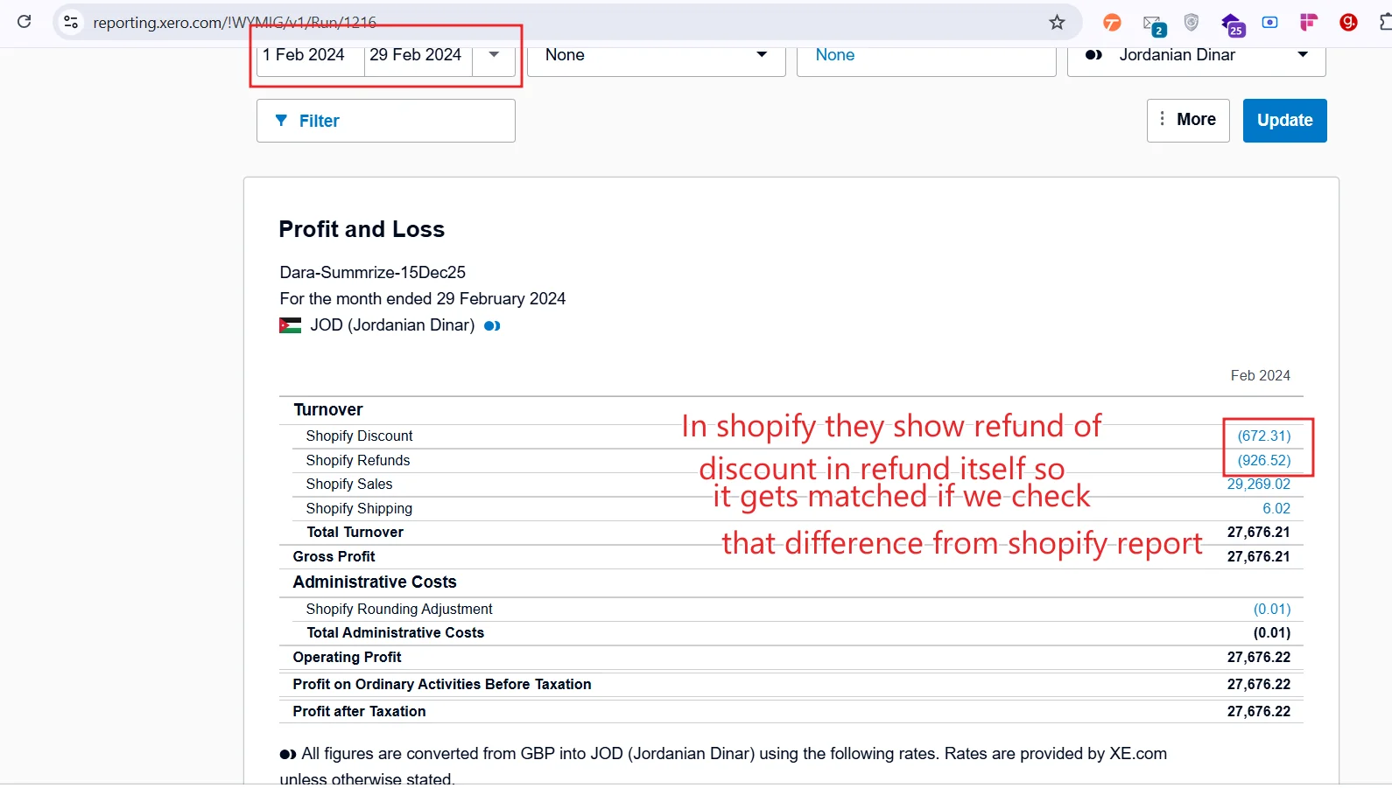The width and height of the screenshot is (1392, 788).
Task: Select the Shopify Sales row label
Action: (x=349, y=484)
